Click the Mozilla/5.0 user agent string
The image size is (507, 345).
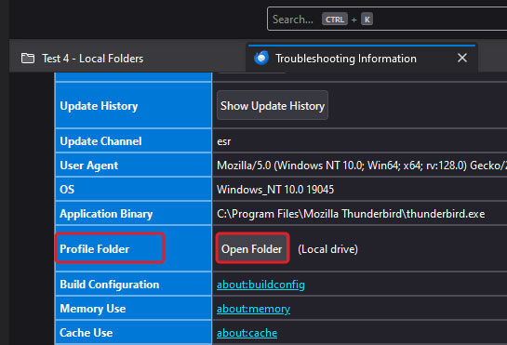point(362,166)
